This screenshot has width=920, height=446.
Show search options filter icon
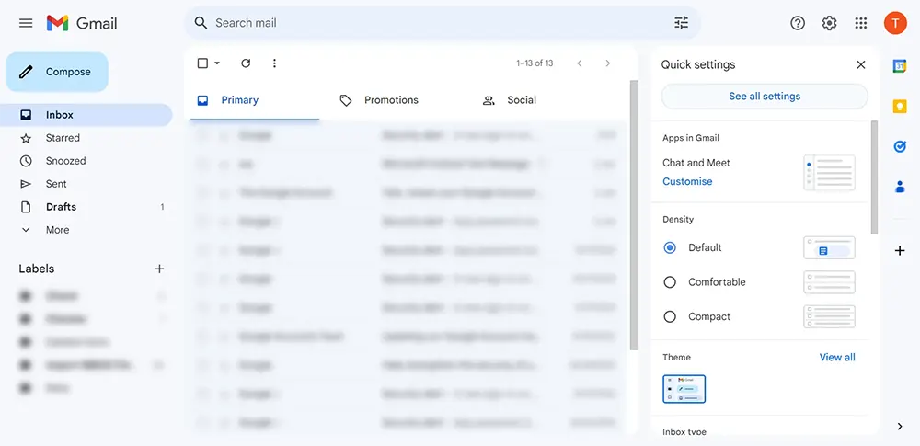681,23
